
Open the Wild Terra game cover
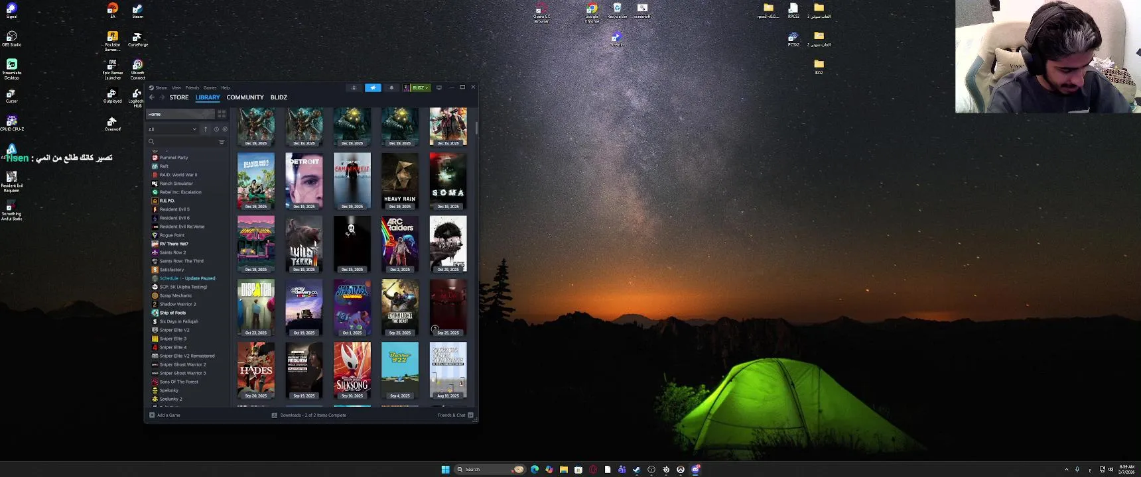click(304, 244)
